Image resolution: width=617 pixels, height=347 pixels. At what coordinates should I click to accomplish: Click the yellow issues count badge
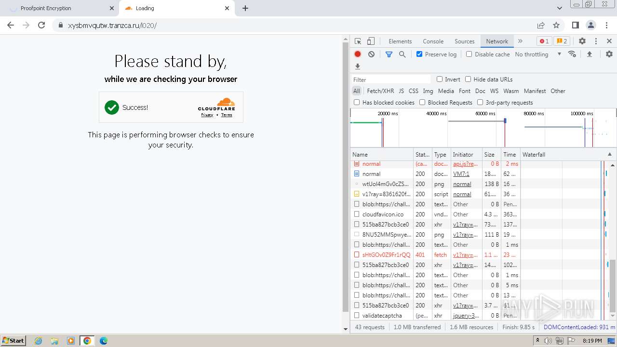coord(561,41)
